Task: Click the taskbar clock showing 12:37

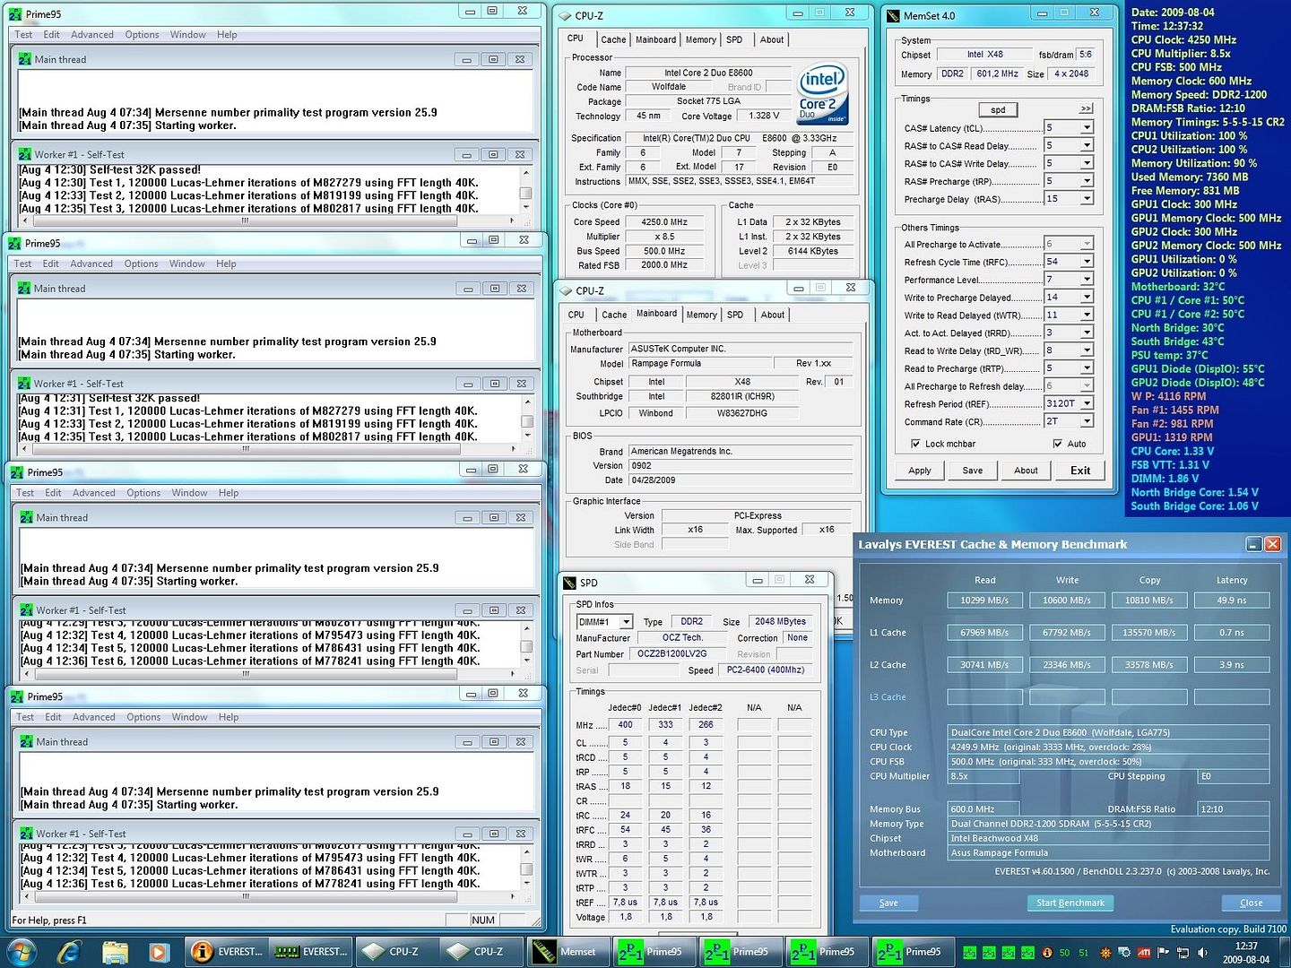Action: point(1245,952)
